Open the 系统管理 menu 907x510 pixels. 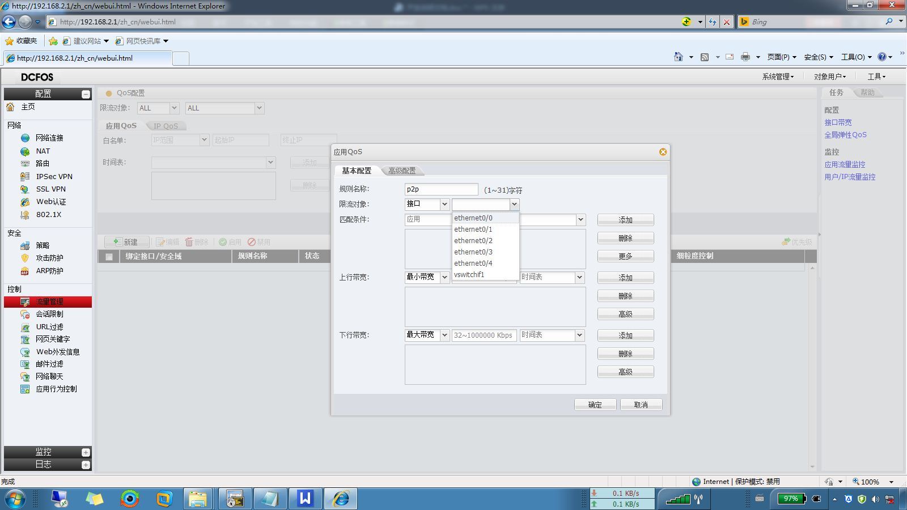click(778, 76)
